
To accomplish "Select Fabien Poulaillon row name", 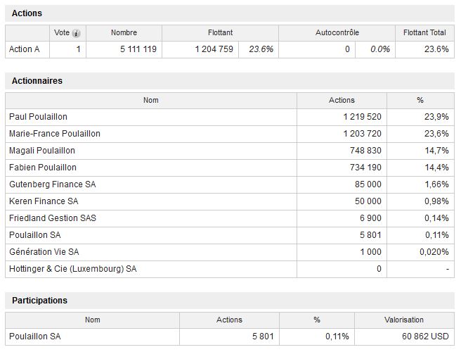I will (x=43, y=168).
